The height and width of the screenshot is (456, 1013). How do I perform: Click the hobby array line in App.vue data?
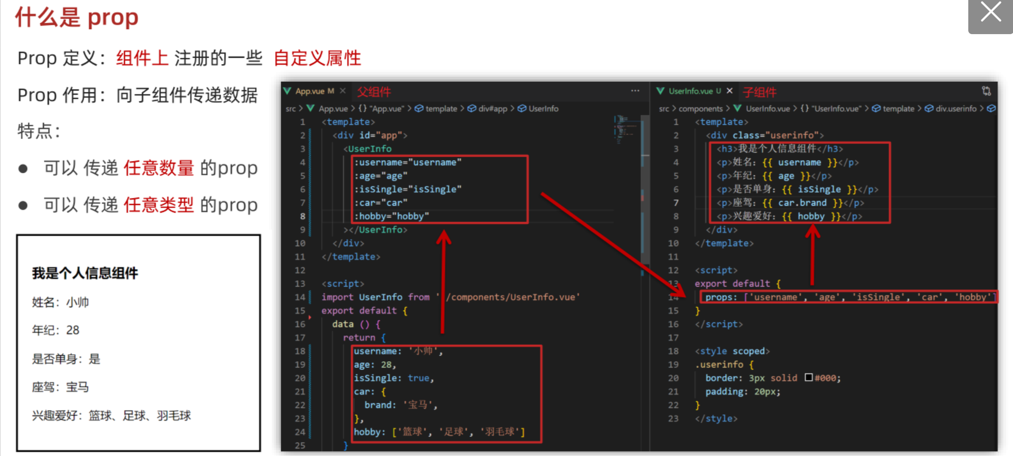click(x=439, y=432)
